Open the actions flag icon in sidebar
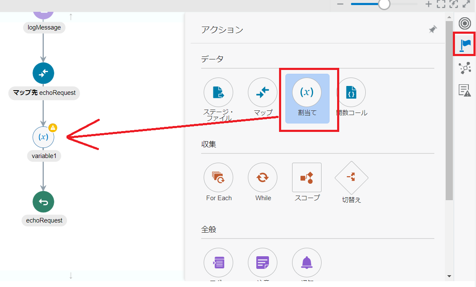This screenshot has height=287, width=476. point(465,46)
